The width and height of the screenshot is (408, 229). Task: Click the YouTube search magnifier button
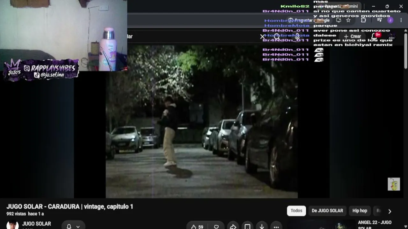click(x=277, y=37)
